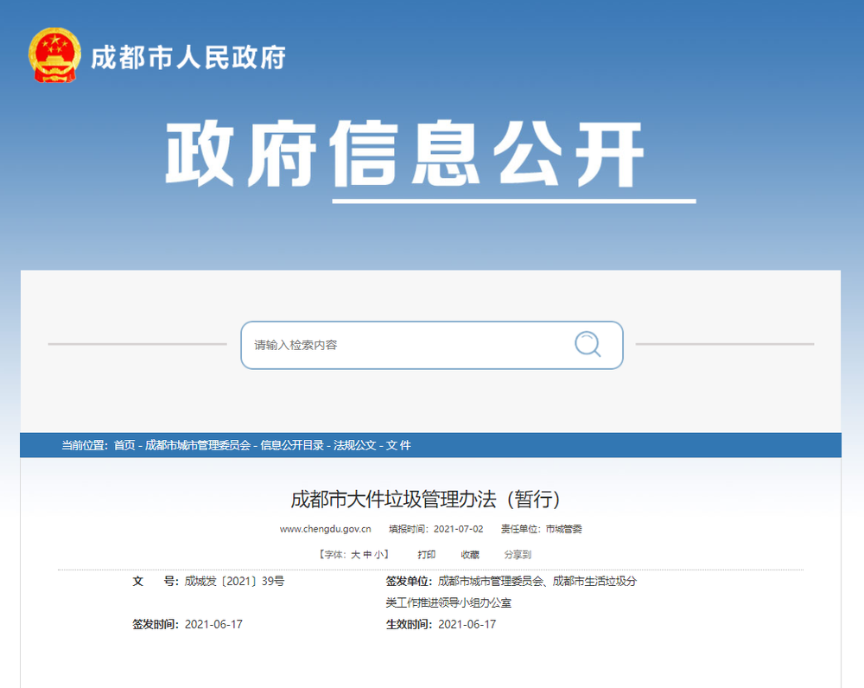
Task: Click 打印 to print the page
Action: [x=427, y=555]
